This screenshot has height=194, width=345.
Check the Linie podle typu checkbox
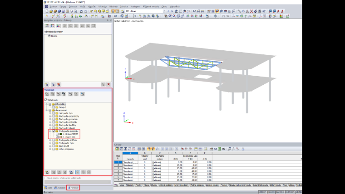click(54, 113)
